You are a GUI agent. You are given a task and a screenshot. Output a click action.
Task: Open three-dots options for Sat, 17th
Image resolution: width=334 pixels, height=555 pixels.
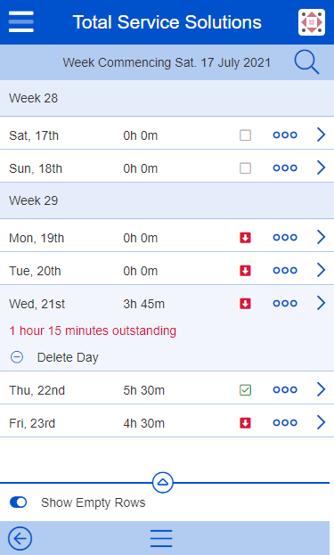pyautogui.click(x=285, y=135)
